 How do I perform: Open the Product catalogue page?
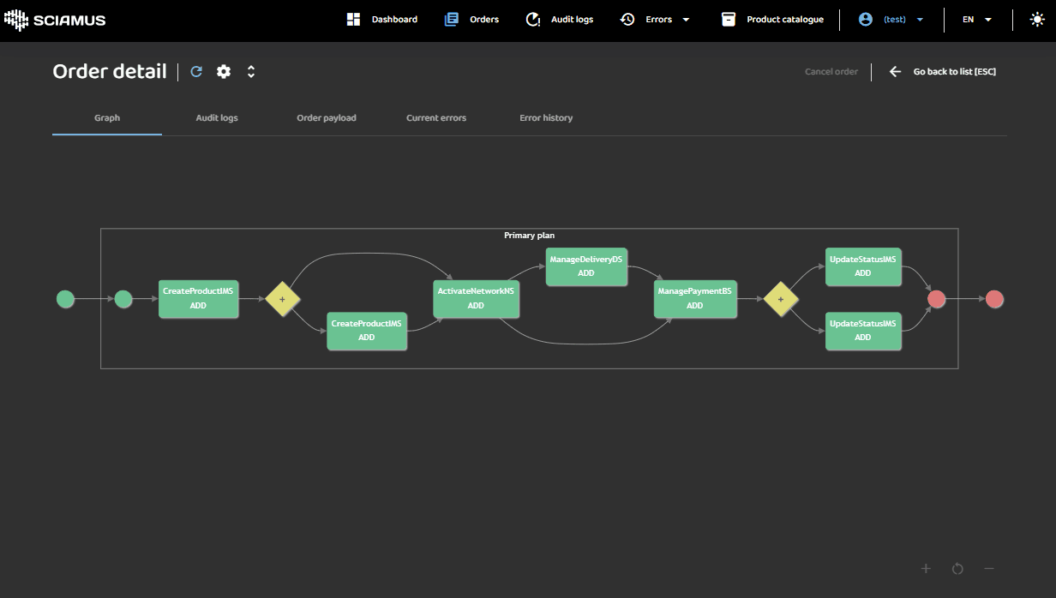(772, 20)
